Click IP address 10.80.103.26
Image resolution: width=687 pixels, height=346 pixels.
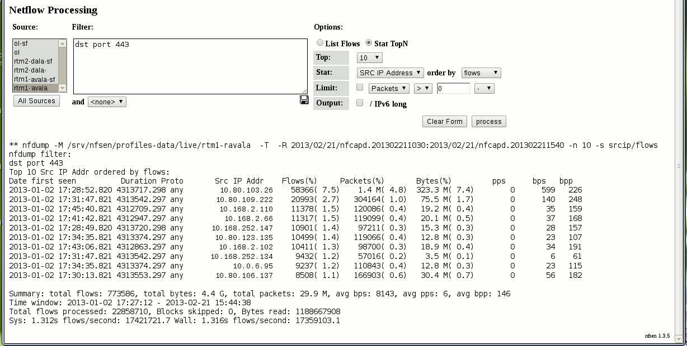click(x=246, y=190)
